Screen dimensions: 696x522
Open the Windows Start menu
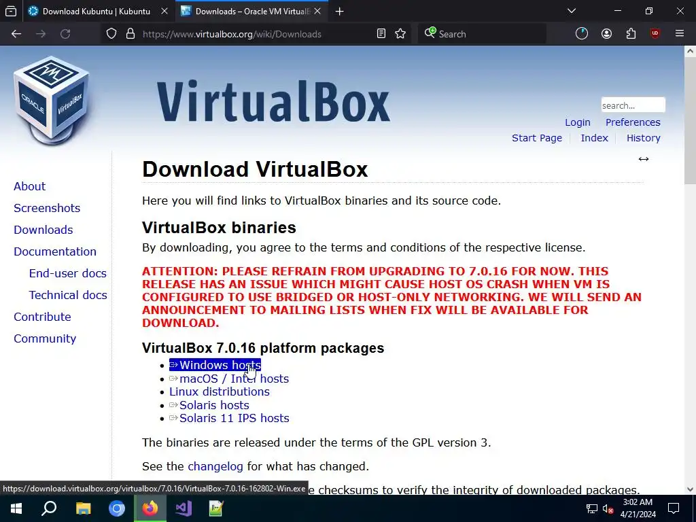[x=16, y=508]
